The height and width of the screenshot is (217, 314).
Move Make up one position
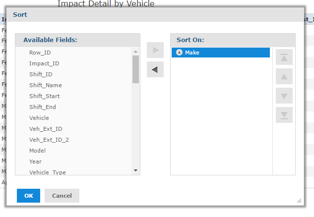pos(284,76)
